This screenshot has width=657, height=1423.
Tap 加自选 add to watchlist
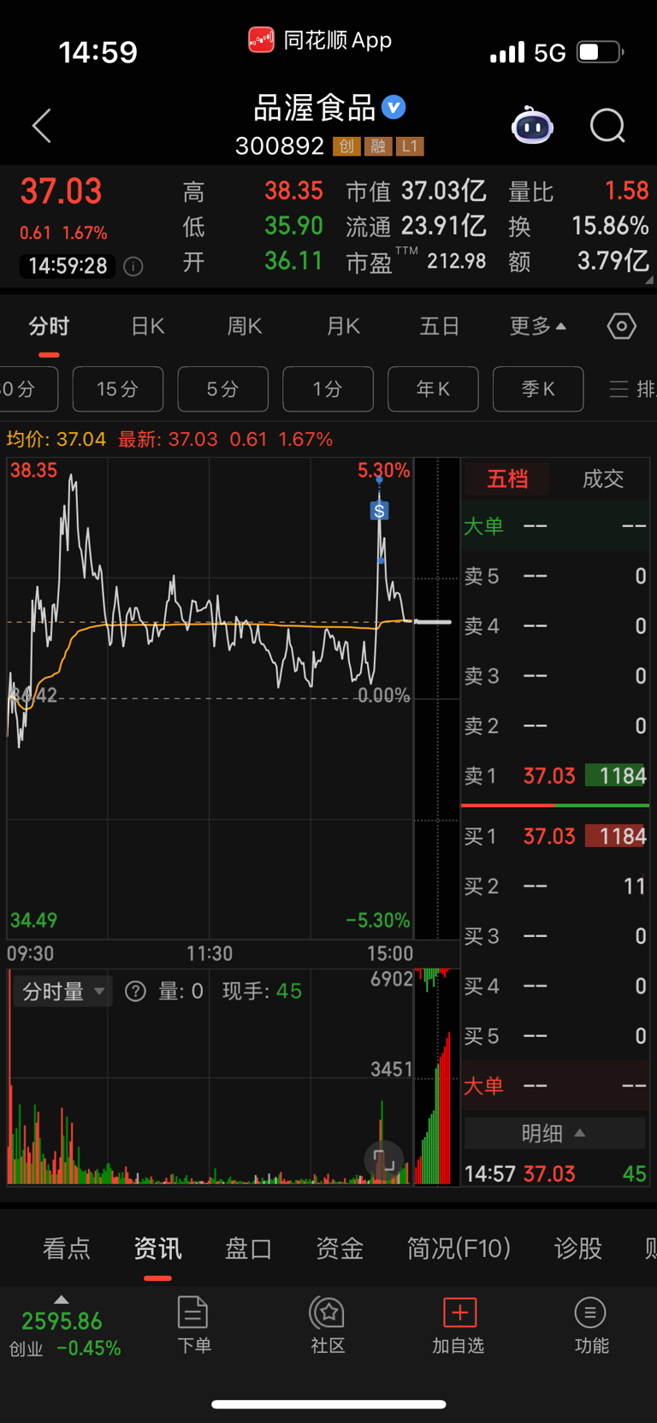459,1325
